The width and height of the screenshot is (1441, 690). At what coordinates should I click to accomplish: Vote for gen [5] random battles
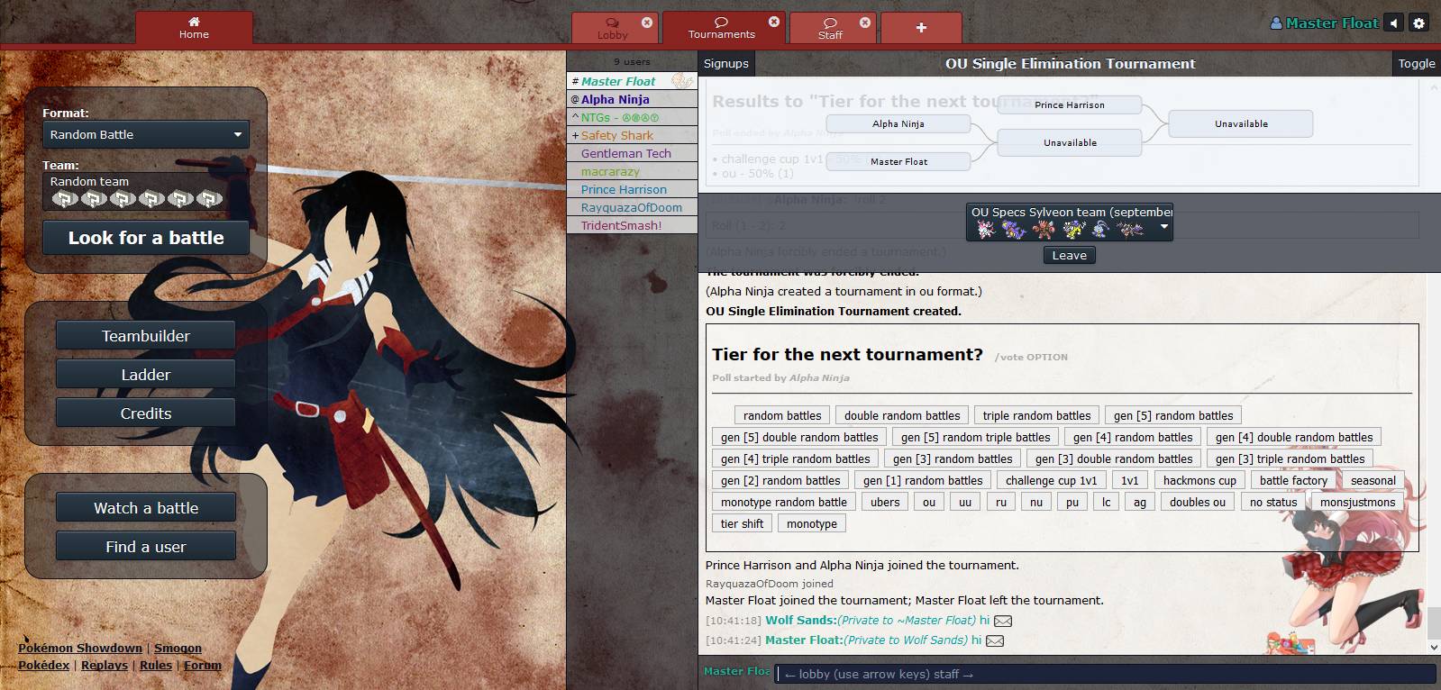coord(1173,415)
